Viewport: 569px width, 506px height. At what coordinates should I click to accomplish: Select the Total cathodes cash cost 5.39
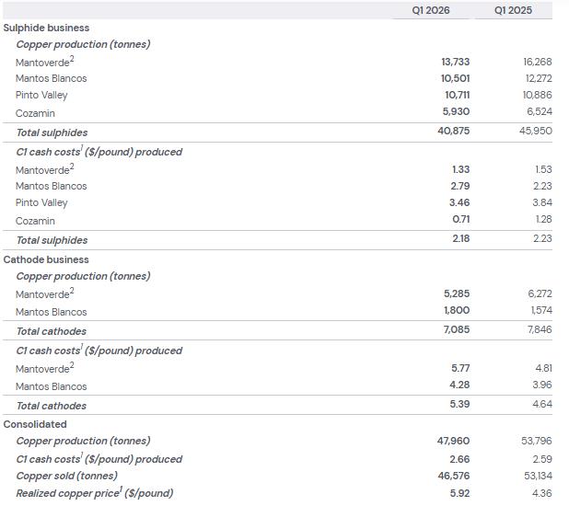click(460, 404)
